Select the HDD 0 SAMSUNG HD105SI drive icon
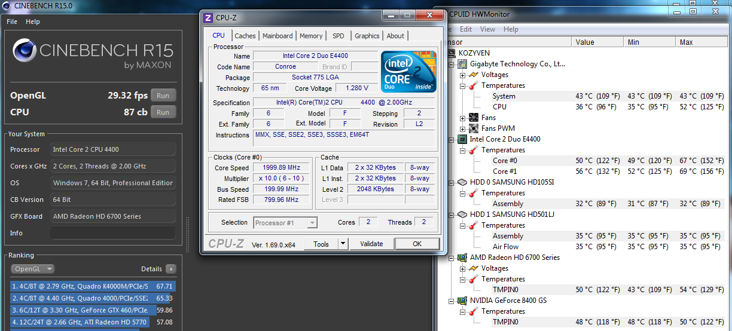This screenshot has width=732, height=331. click(x=462, y=182)
